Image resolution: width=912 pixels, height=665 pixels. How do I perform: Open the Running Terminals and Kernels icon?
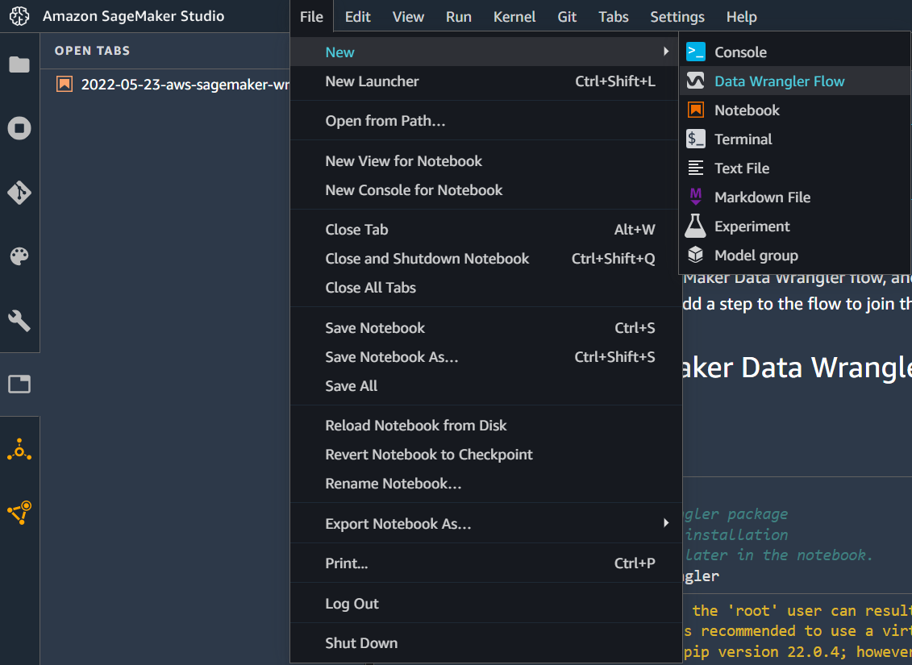tap(19, 128)
